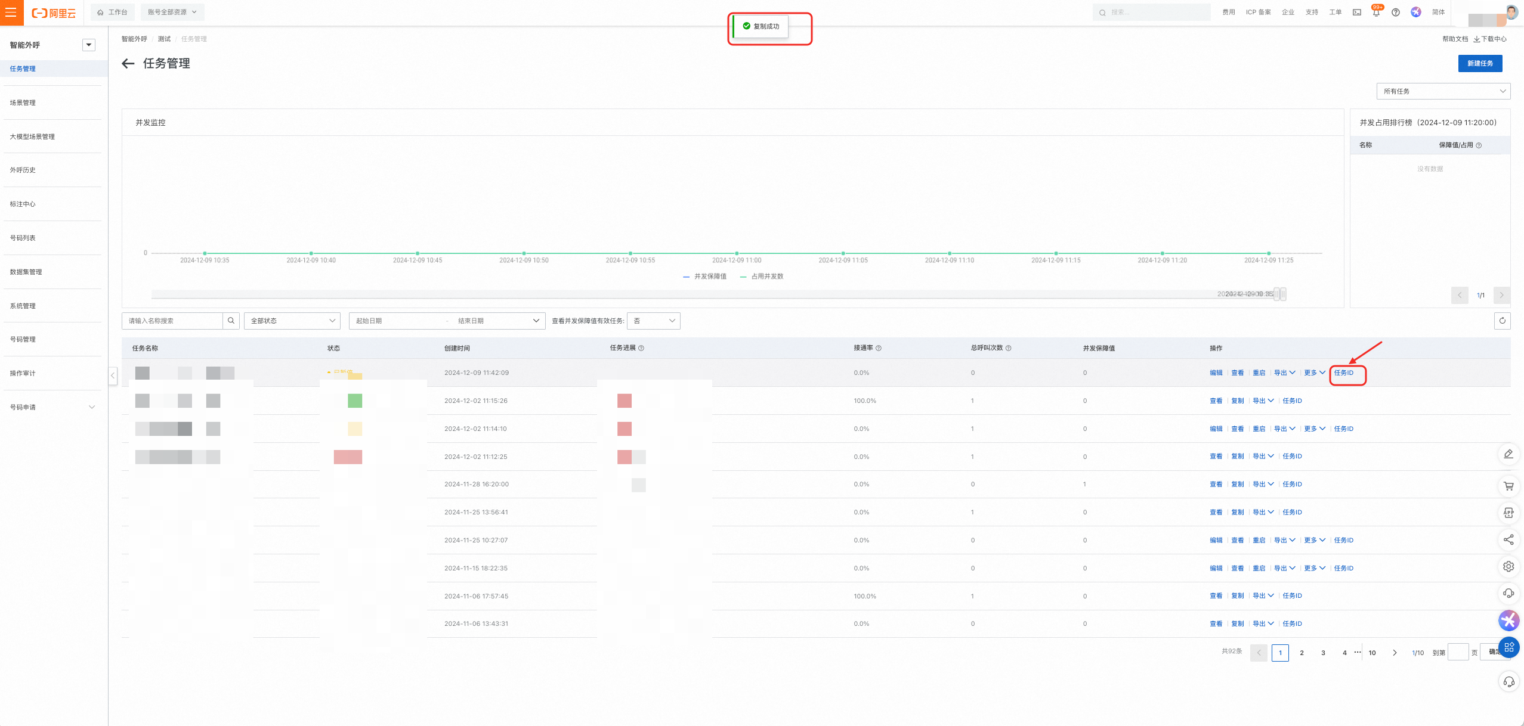Open the 智能外呼 instance switcher dropdown
The image size is (1524, 726).
[x=89, y=45]
